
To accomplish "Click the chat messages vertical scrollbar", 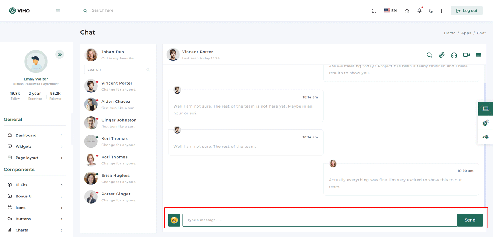I will point(485,144).
